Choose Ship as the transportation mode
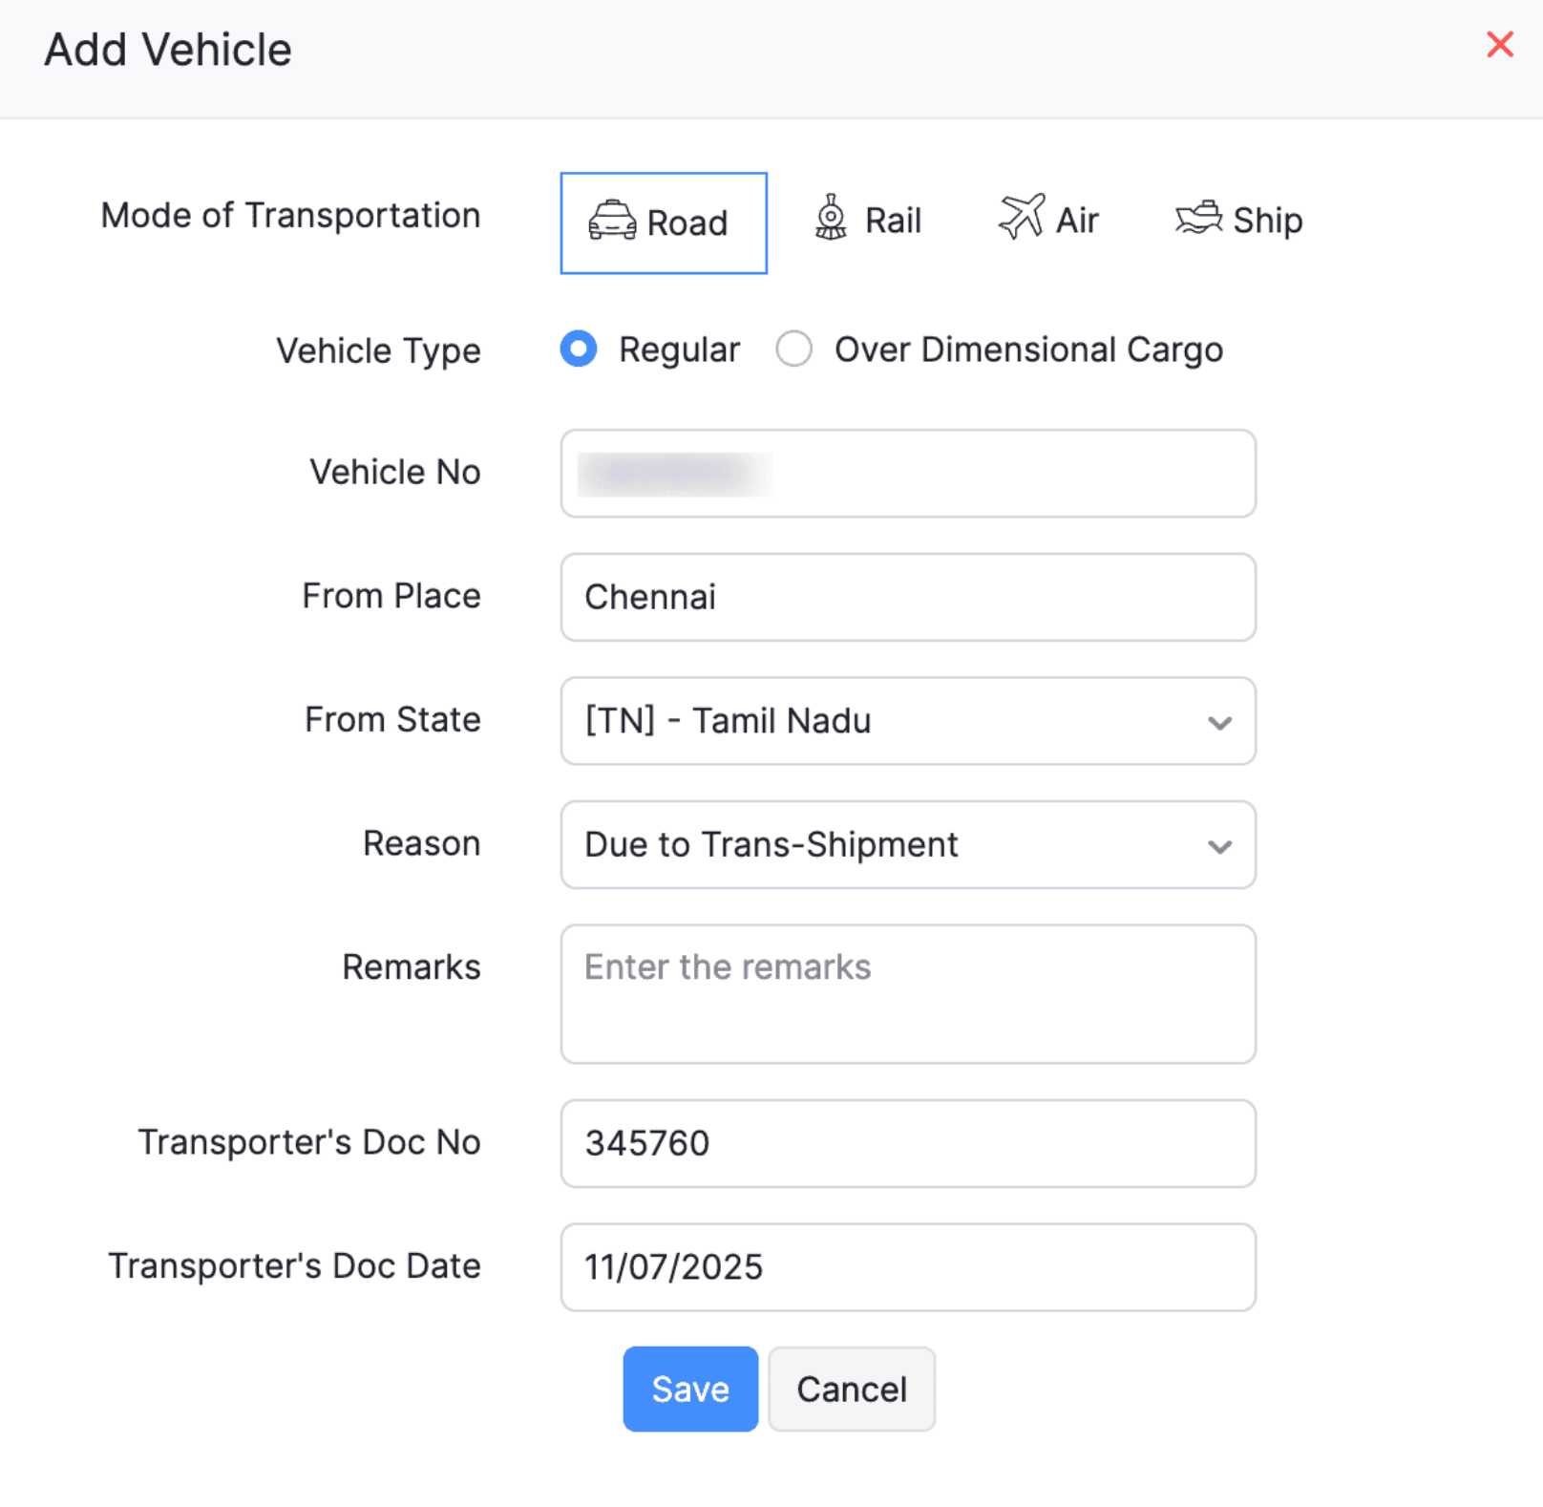Viewport: 1543px width, 1507px height. point(1238,220)
